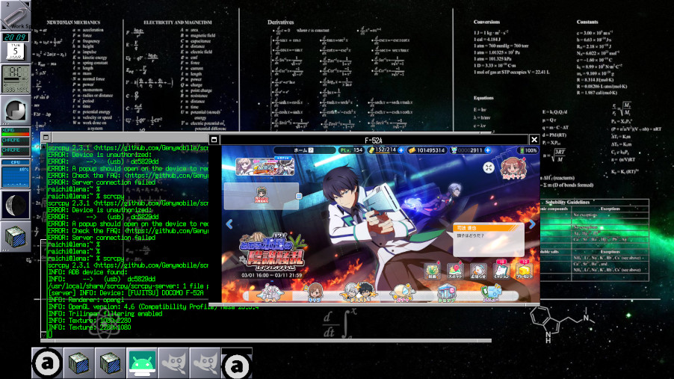Switch to the クエスト quest bottom tab
The width and height of the screenshot is (674, 379).
[358, 292]
